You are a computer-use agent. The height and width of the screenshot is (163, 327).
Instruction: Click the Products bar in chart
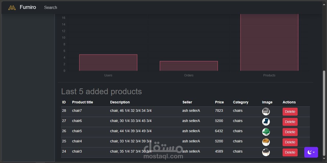coord(269,42)
